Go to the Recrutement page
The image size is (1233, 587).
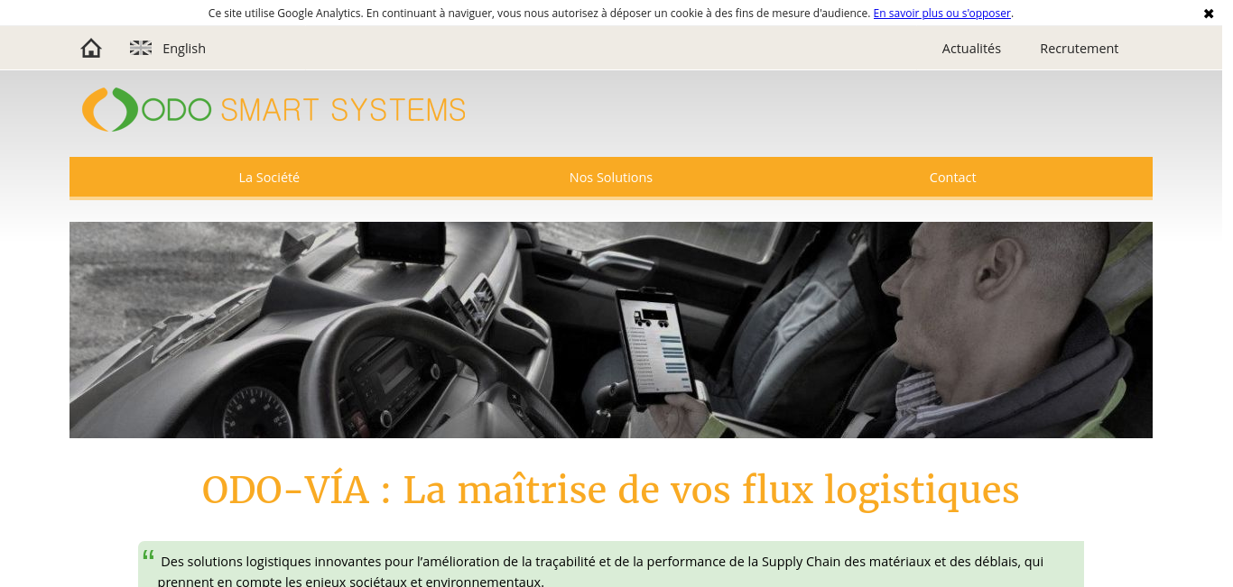pos(1079,49)
